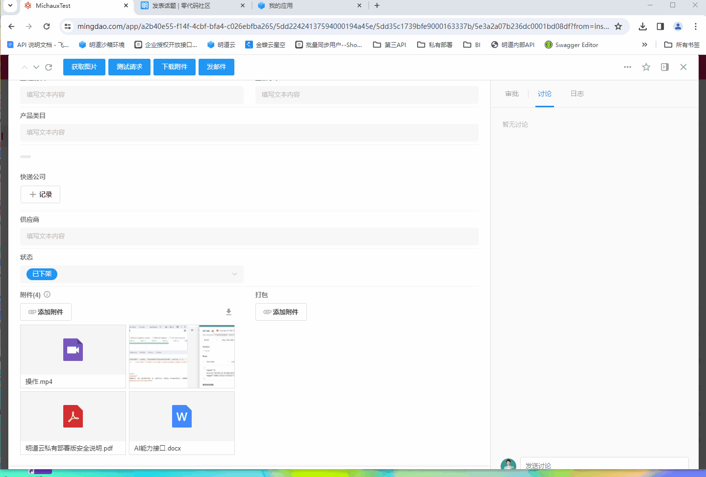The height and width of the screenshot is (477, 706).
Task: Click the 供应商 text field
Action: point(249,236)
